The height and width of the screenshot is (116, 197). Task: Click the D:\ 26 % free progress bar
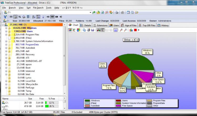tap(52, 106)
